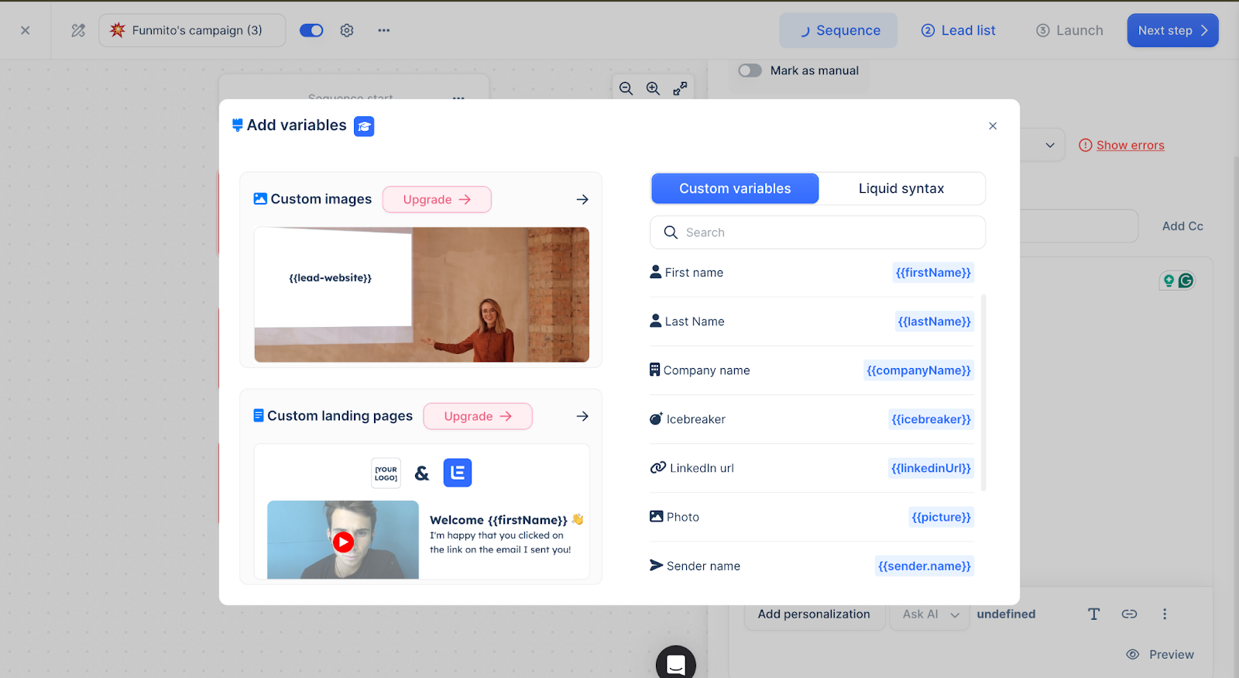1239x678 pixels.
Task: Expand Custom landing pages with the arrow
Action: tap(582, 416)
